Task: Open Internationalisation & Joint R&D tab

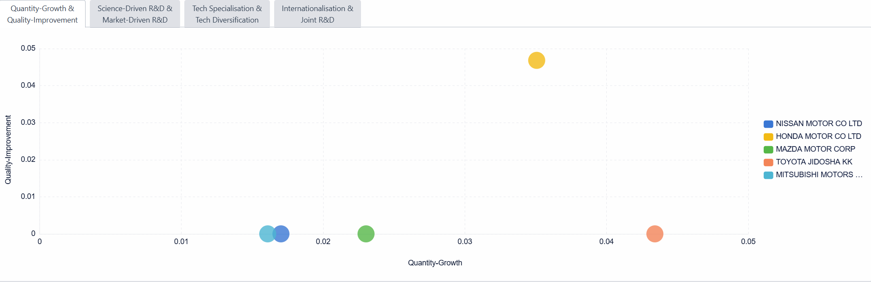Action: point(317,14)
